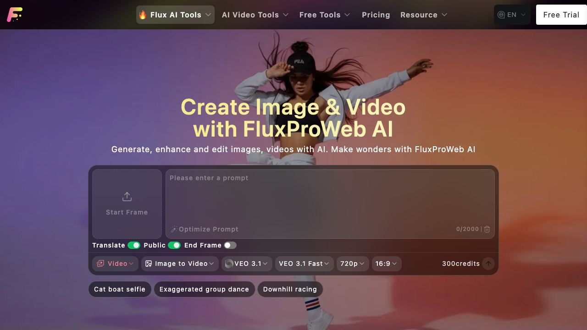Choose the Exaggerated group dance suggestion
The image size is (587, 330).
click(204, 289)
